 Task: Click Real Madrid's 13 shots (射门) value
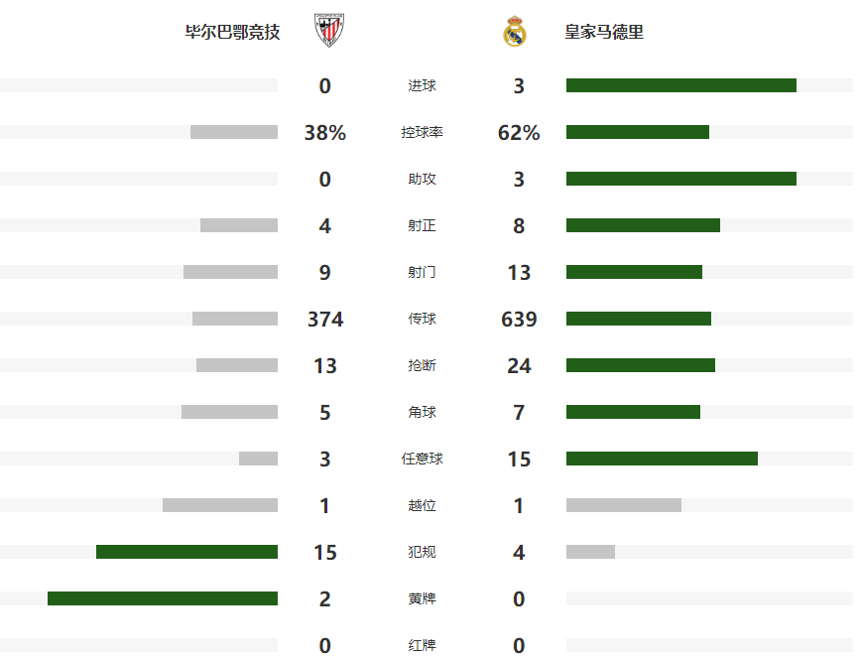[519, 272]
